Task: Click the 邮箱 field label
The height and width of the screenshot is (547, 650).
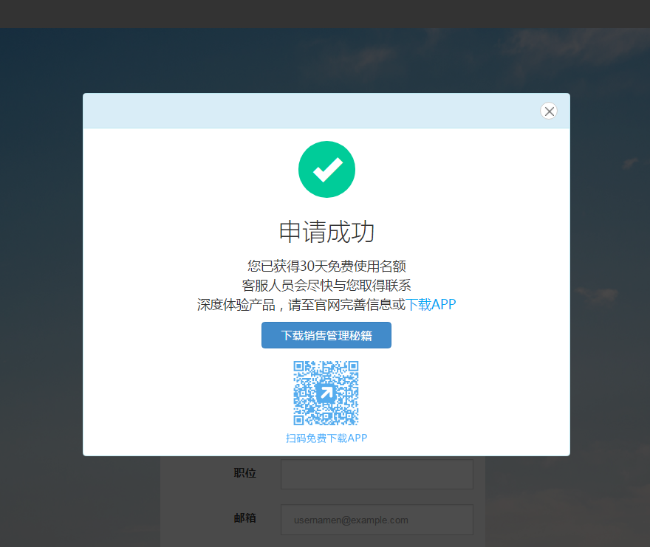Action: click(x=245, y=518)
